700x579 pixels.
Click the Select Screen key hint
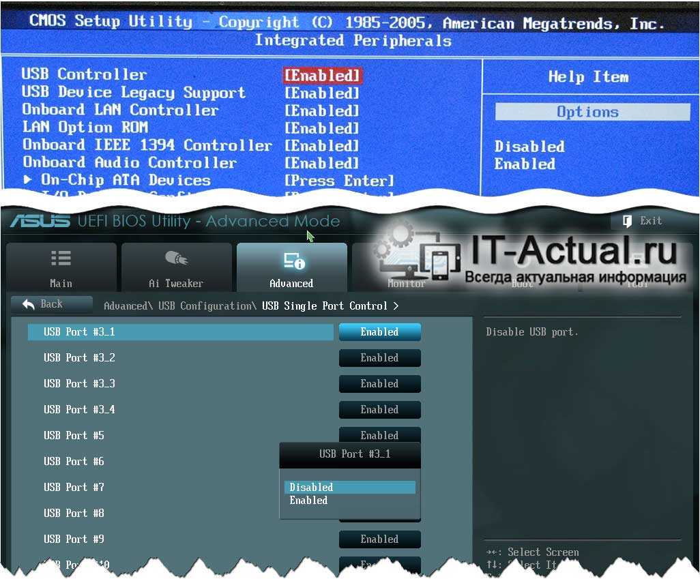point(533,552)
